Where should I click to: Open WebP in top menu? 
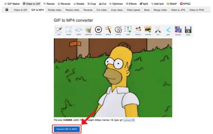point(172,4)
